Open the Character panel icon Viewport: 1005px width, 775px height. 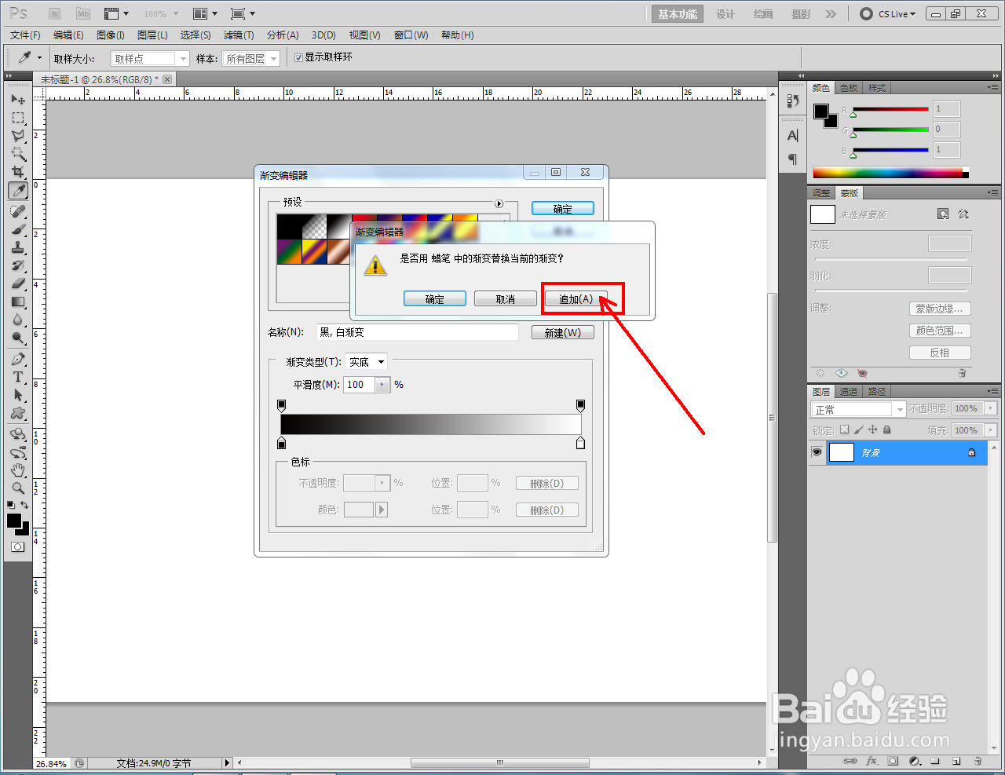[792, 135]
